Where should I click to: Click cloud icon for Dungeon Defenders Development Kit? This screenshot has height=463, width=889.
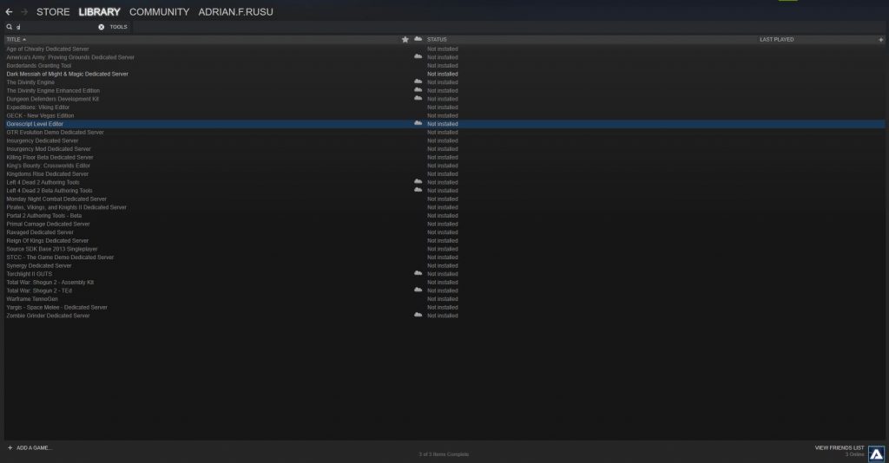coord(418,99)
